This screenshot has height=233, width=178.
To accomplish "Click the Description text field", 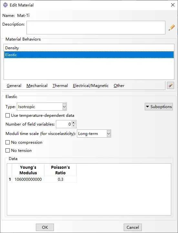I will click(x=96, y=28).
